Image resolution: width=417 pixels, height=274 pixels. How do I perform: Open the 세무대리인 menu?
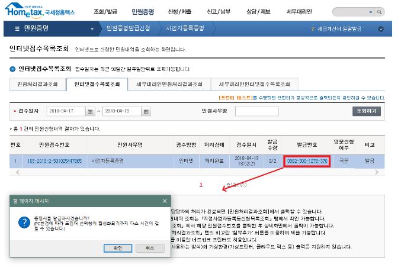299,12
